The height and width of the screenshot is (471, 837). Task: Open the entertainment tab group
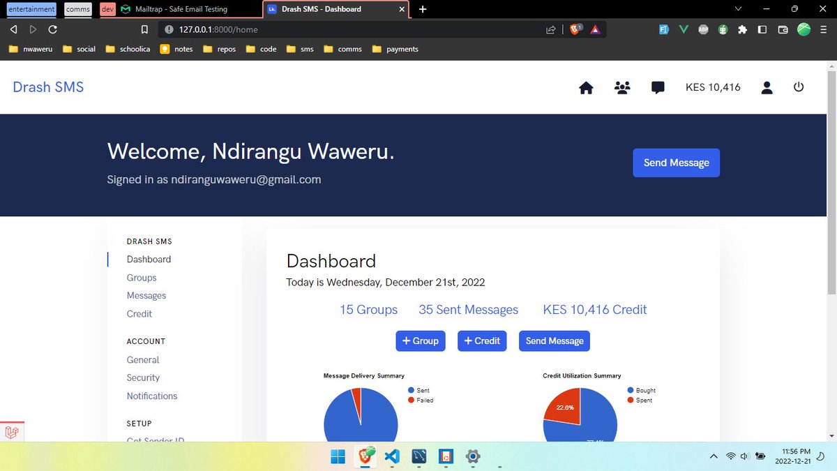(x=31, y=9)
